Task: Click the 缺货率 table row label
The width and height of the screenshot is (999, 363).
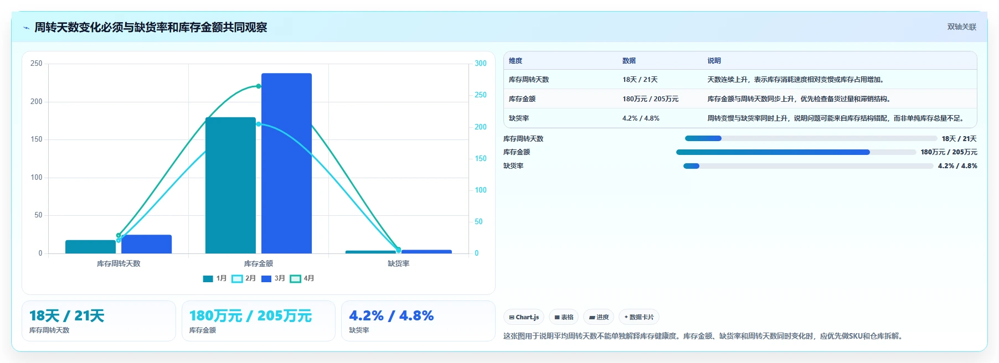Action: click(519, 118)
